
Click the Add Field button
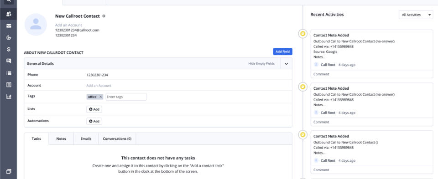(282, 51)
